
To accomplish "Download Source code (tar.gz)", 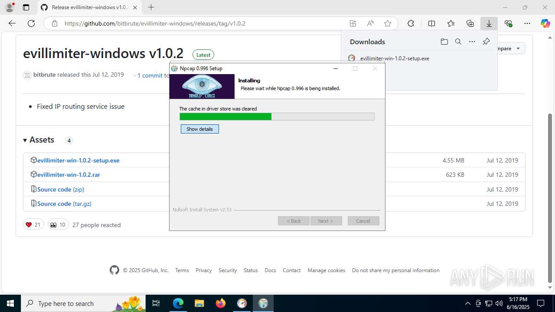I will pyautogui.click(x=64, y=204).
